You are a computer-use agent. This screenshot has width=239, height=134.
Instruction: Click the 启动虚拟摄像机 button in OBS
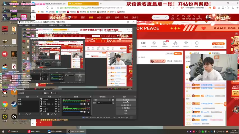pos(126,105)
